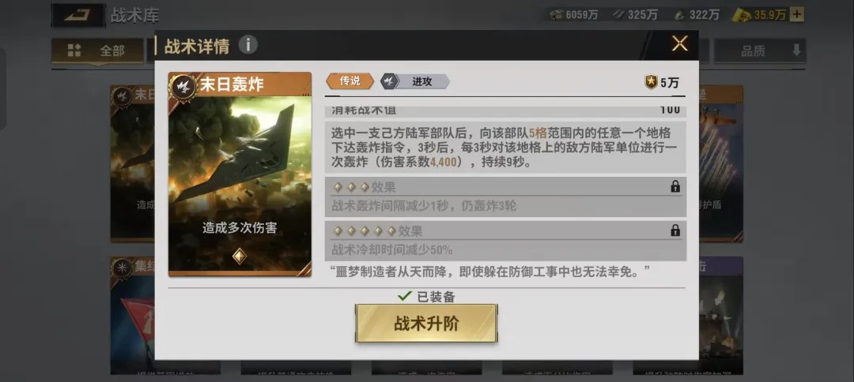Select the 传说 rarity tag

[x=350, y=81]
